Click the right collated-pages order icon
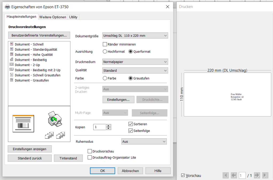 coord(61,135)
